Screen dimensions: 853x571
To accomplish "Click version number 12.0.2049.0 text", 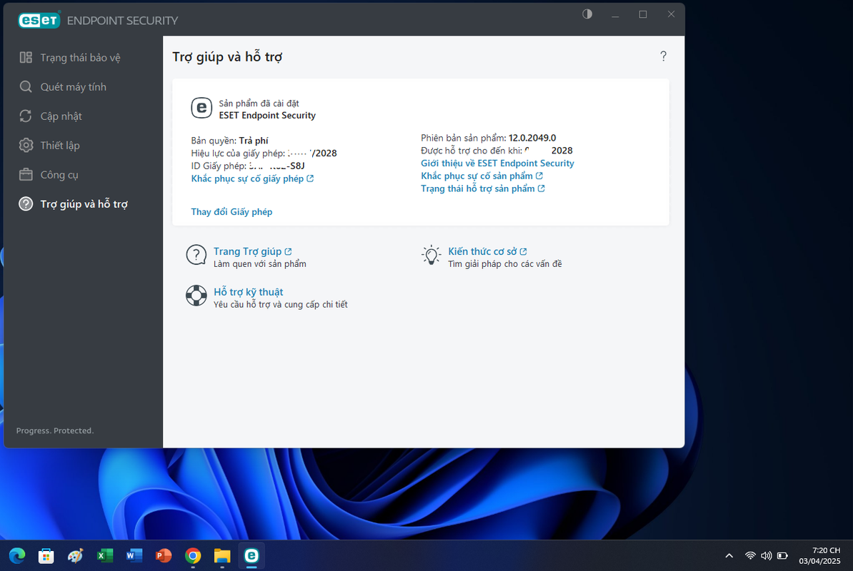I will (532, 138).
